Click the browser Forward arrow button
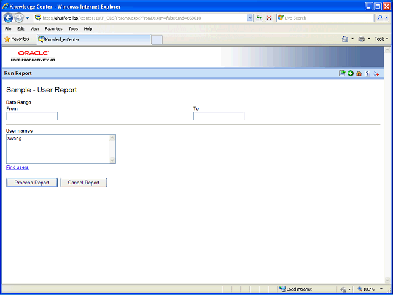The height and width of the screenshot is (295, 393). click(18, 18)
